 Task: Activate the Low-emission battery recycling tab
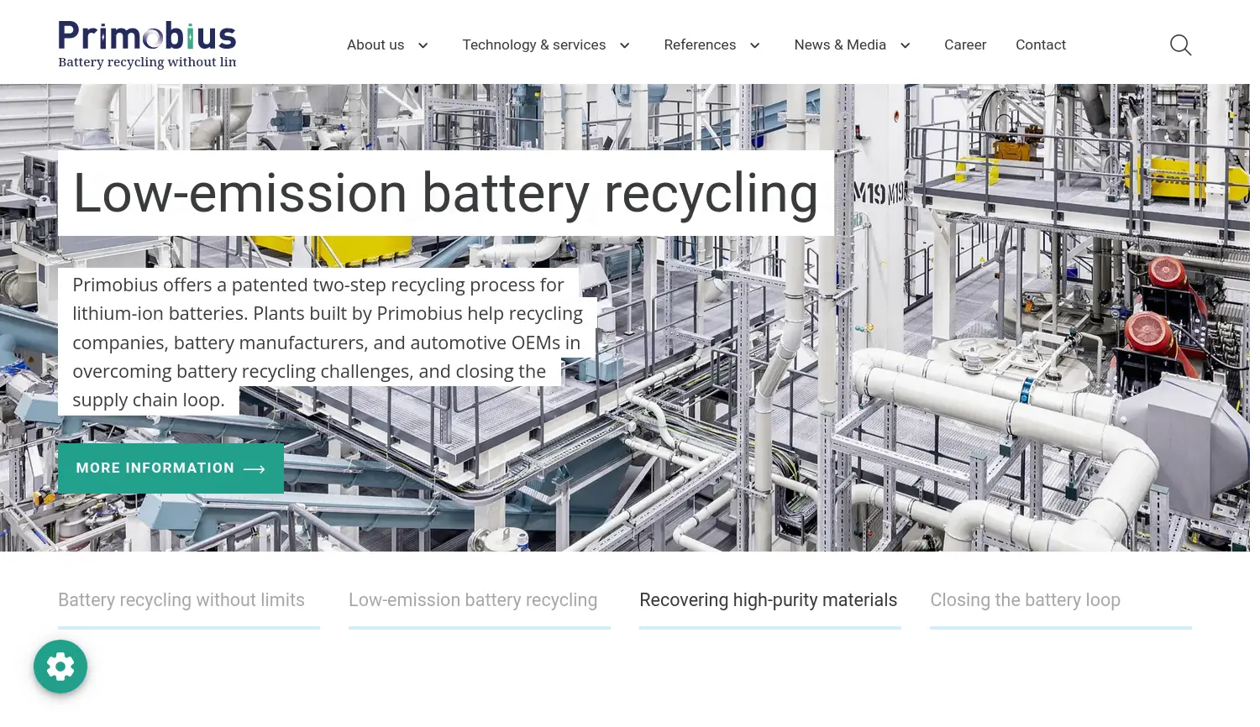tap(472, 599)
